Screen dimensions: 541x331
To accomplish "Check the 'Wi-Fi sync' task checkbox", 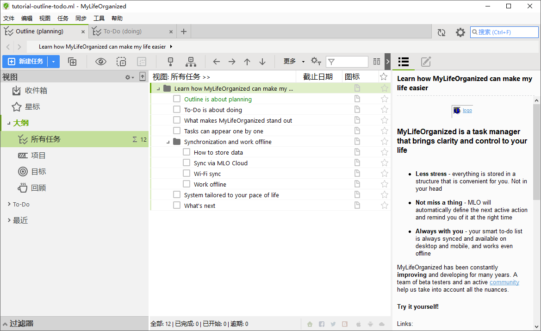I will pyautogui.click(x=187, y=174).
